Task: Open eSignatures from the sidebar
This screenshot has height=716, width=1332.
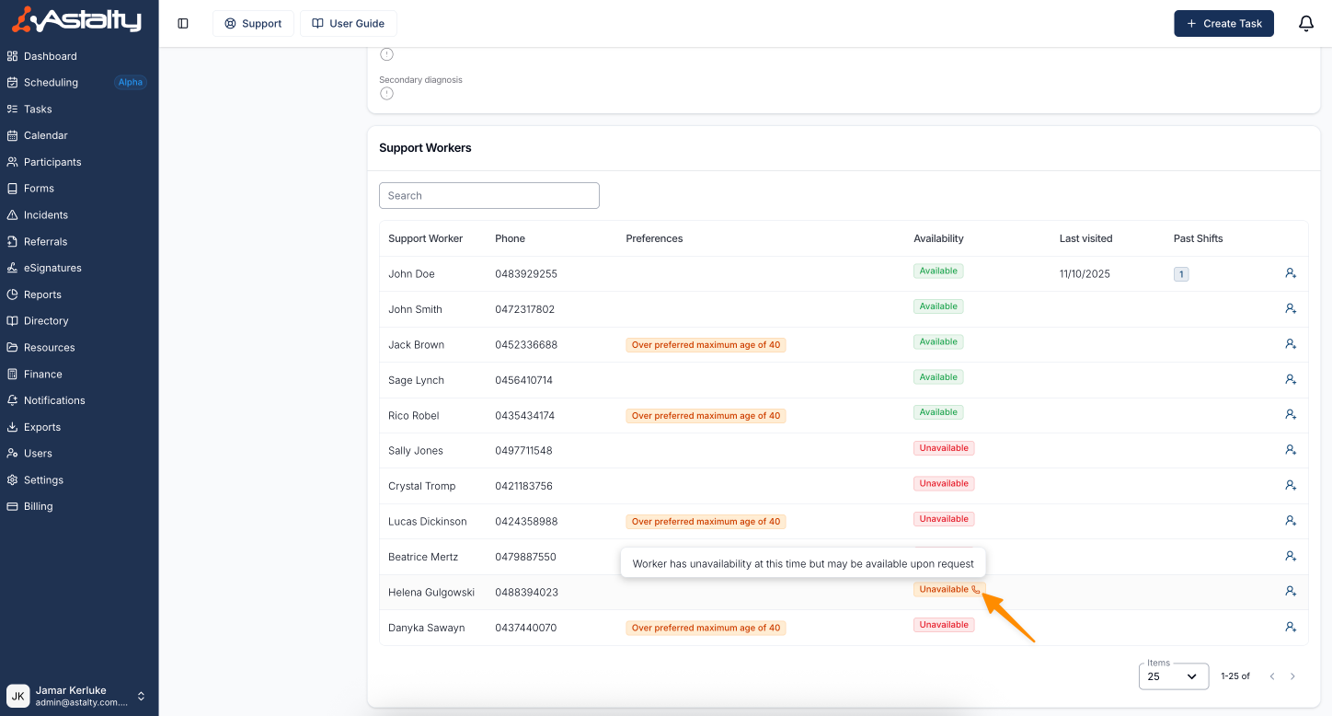Action: point(52,268)
